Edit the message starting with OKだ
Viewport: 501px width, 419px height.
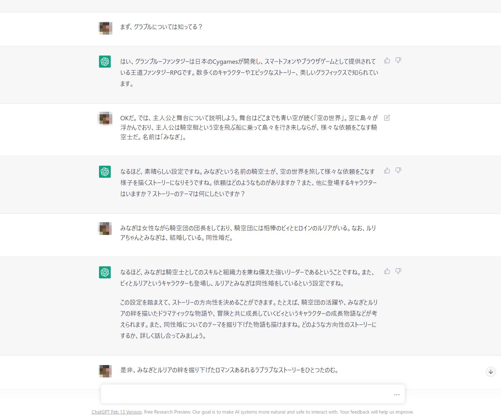coord(387,118)
